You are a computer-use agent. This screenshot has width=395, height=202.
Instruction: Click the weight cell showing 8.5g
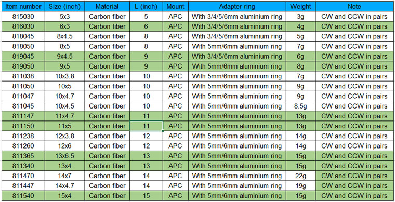tap(300, 106)
